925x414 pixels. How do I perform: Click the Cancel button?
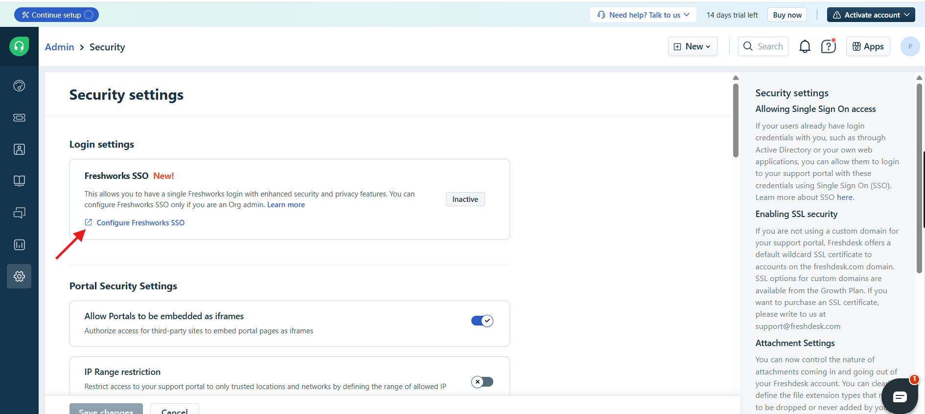tap(175, 410)
